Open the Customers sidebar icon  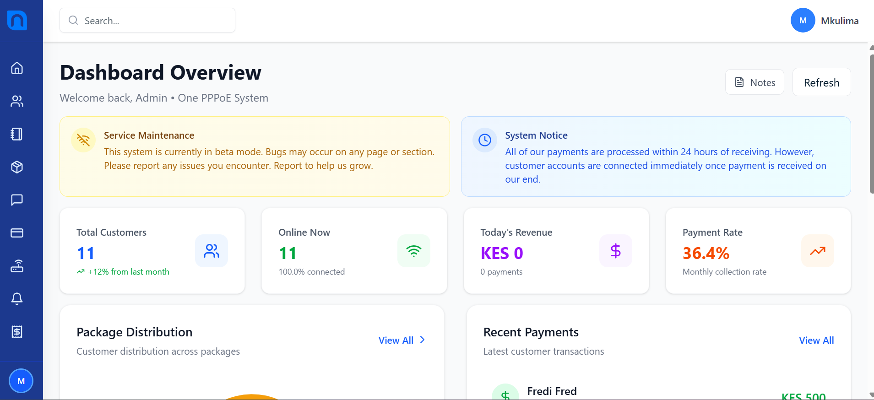click(x=17, y=101)
